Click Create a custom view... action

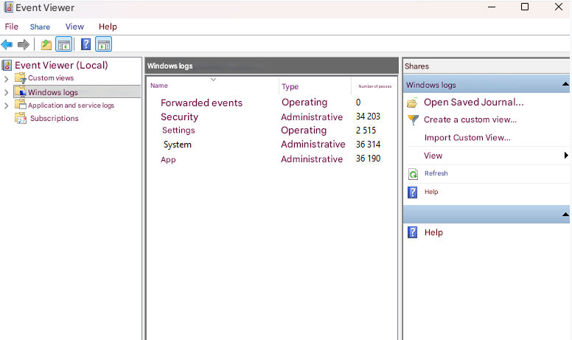[470, 119]
